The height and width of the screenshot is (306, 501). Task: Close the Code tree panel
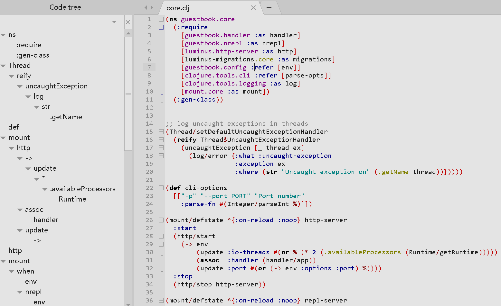[x=128, y=22]
